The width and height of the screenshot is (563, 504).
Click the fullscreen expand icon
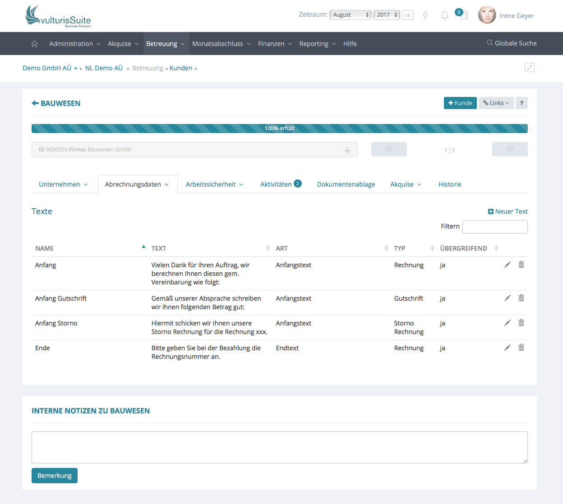click(529, 68)
